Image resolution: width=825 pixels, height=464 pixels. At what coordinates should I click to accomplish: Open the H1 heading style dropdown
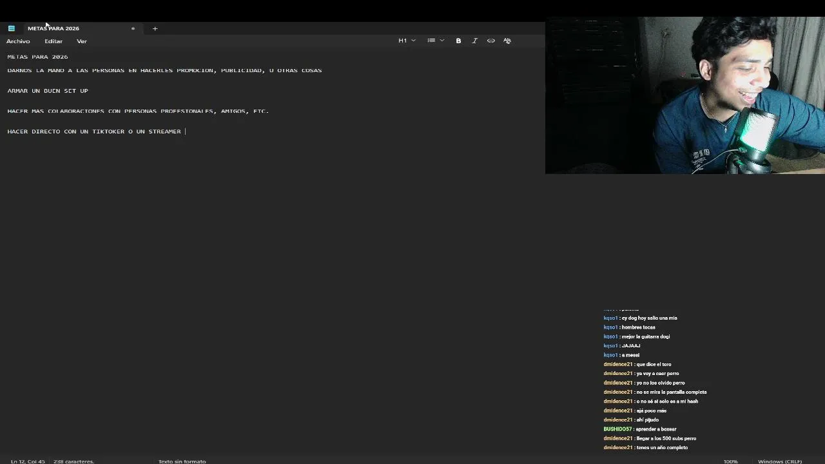tap(407, 41)
